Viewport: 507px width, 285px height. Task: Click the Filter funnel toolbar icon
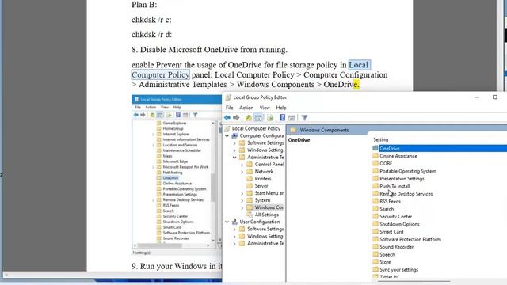point(304,118)
